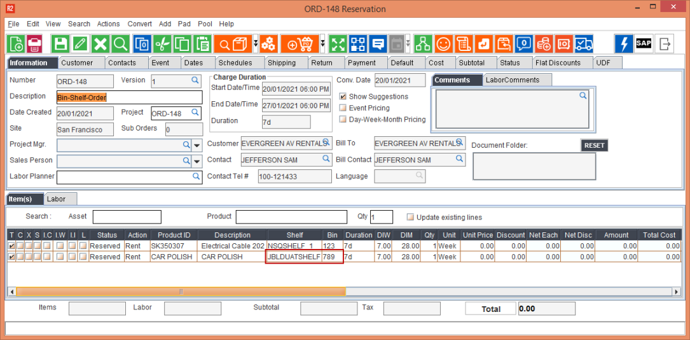Click the delivery truck checklist icon

pos(583,44)
